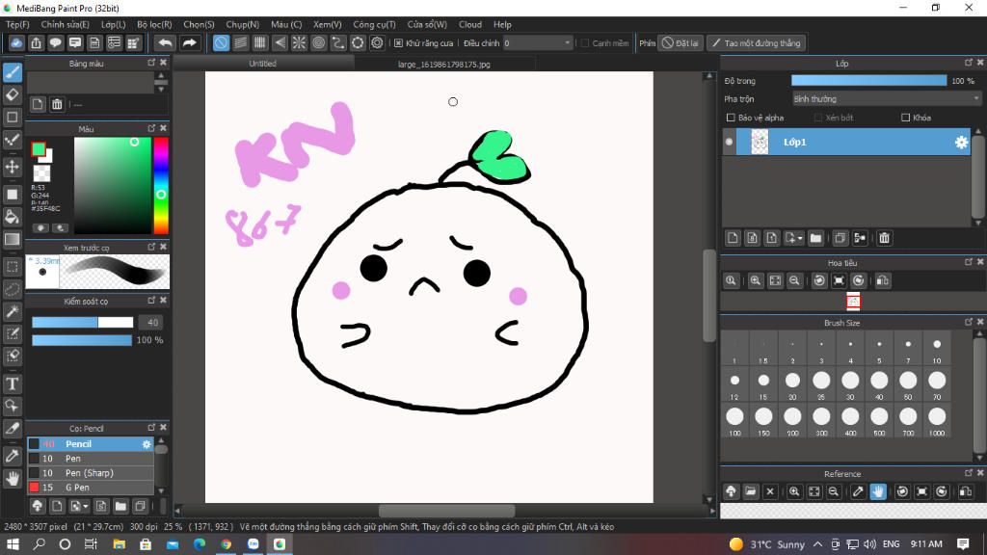This screenshot has width=987, height=555.
Task: Add new layer folder
Action: coord(815,238)
